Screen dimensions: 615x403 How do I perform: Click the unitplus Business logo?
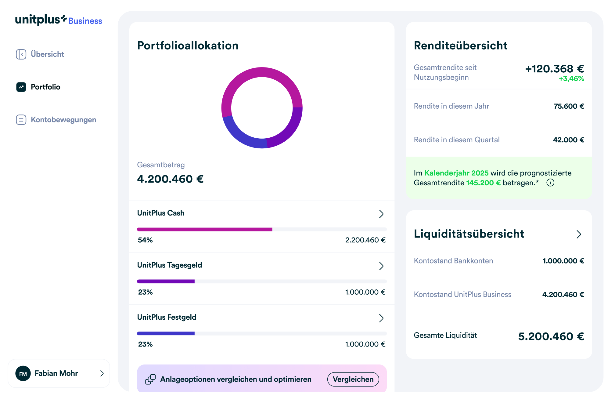59,20
